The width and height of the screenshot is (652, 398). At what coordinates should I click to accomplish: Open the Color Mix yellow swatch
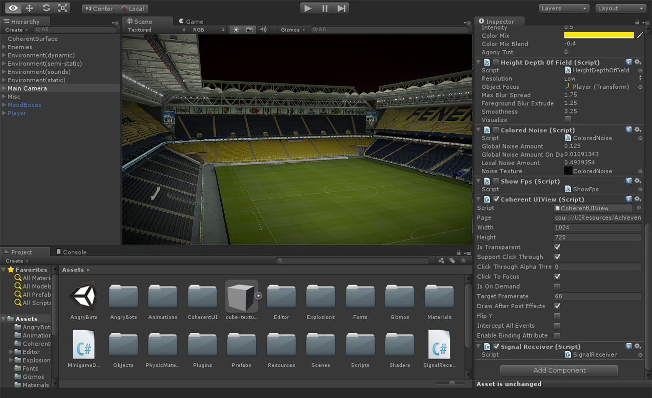598,36
